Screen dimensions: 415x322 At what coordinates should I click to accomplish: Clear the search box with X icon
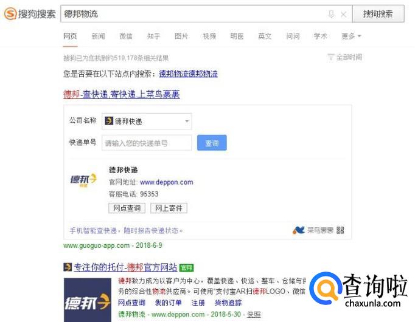click(x=344, y=14)
